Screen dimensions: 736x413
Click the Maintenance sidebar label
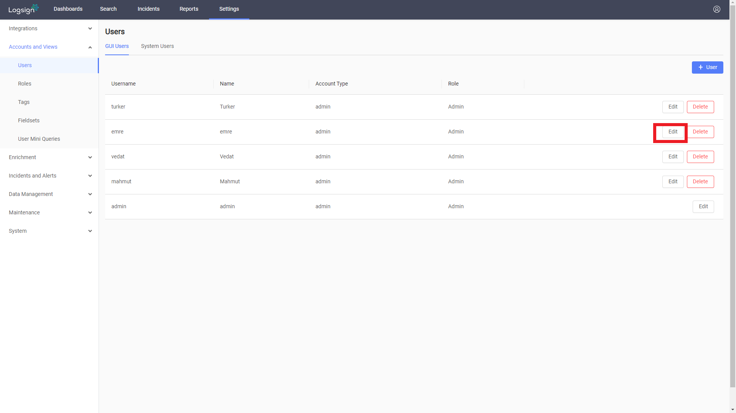pyautogui.click(x=24, y=212)
